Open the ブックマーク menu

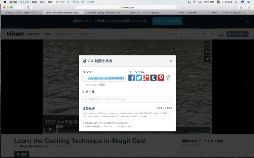(x=62, y=2)
